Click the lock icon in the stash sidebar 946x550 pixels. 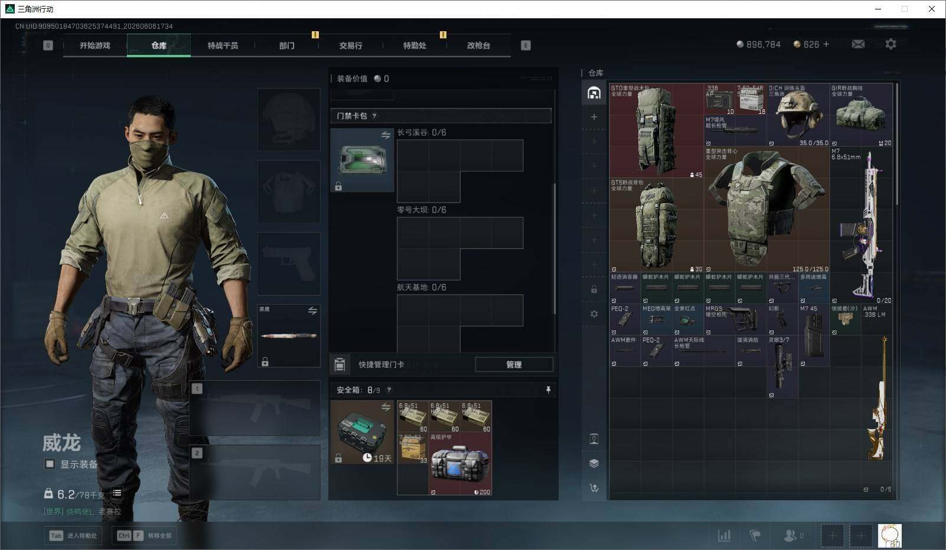pyautogui.click(x=594, y=289)
